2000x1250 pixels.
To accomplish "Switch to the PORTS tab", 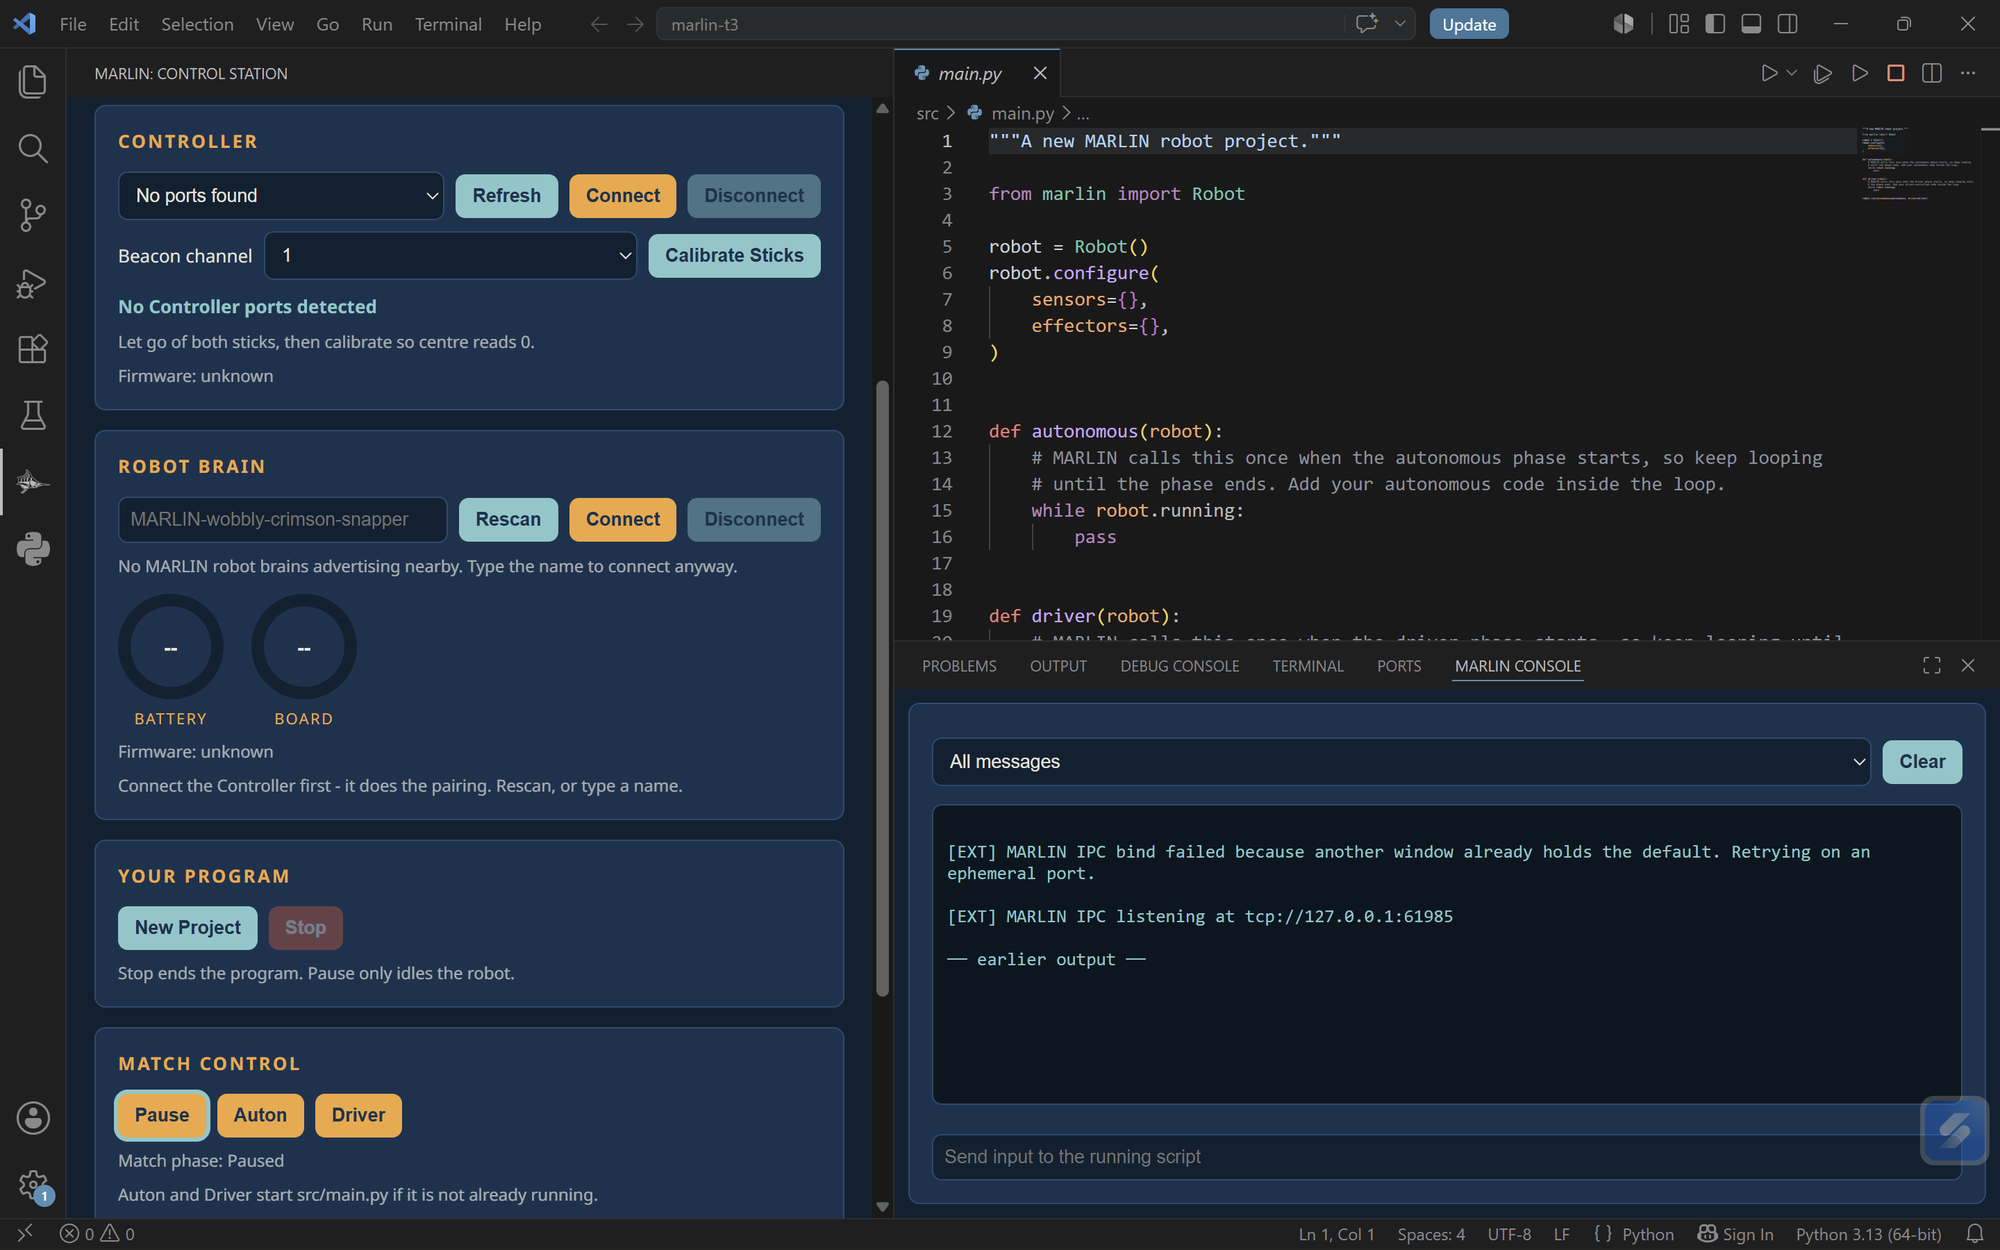I will [x=1399, y=667].
